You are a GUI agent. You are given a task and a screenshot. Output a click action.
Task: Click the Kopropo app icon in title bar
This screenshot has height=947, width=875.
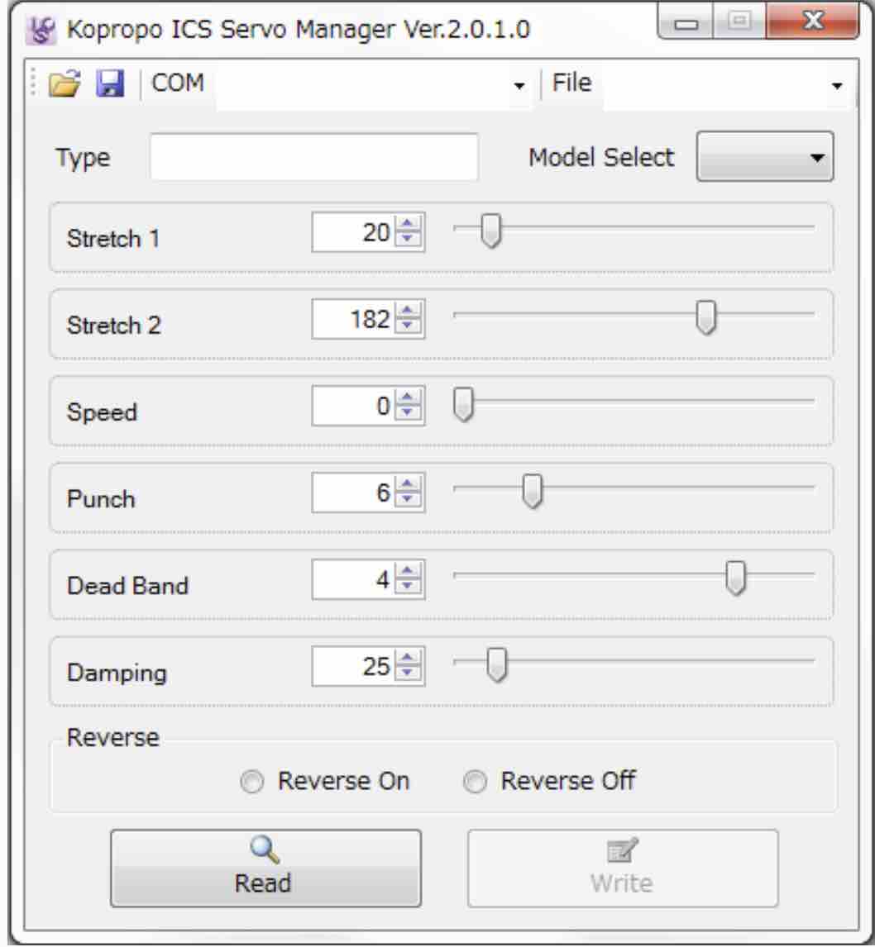[x=41, y=31]
